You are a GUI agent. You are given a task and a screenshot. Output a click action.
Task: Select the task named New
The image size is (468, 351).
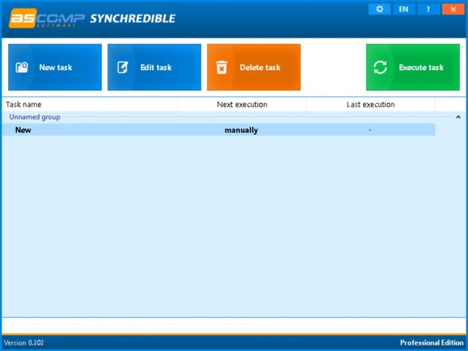(218, 130)
